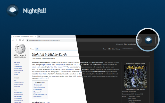
Task: Open Permanent link in Tools
Action: coord(18,98)
